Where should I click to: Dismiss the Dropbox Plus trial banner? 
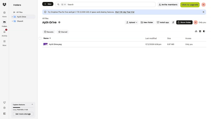click(x=203, y=12)
